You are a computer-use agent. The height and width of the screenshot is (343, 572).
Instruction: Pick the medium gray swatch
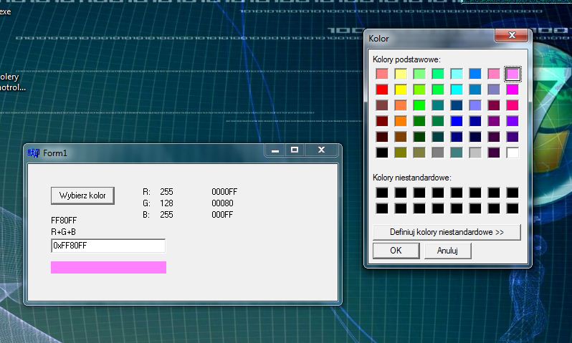pyautogui.click(x=438, y=153)
